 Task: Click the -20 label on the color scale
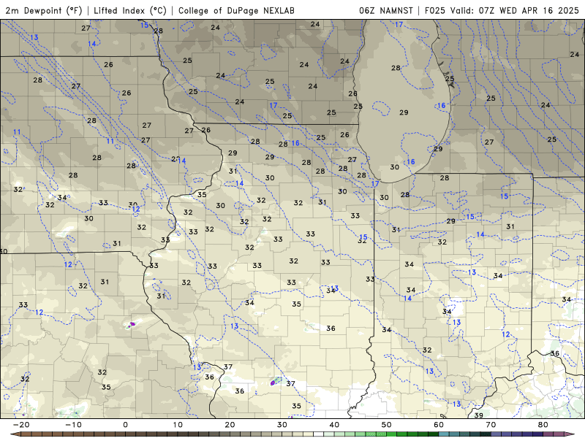click(21, 425)
